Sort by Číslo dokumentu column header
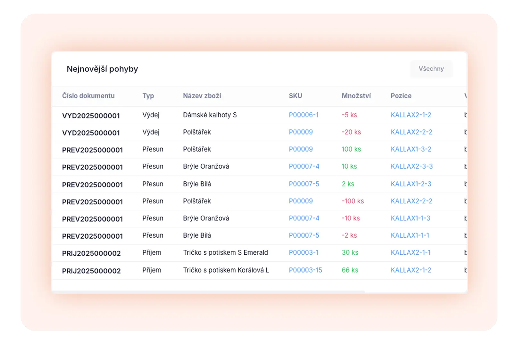 pos(88,96)
